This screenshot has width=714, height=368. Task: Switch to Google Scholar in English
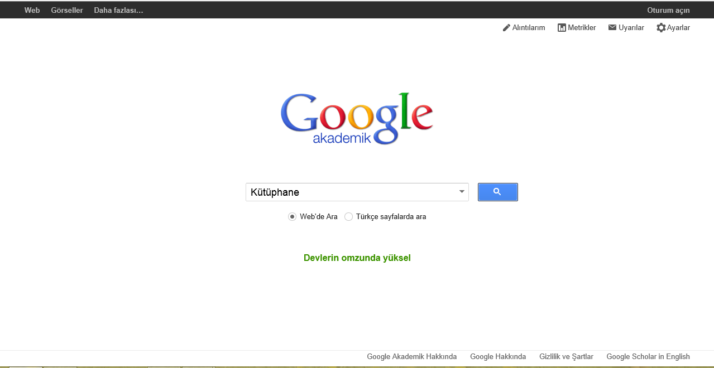(x=648, y=356)
